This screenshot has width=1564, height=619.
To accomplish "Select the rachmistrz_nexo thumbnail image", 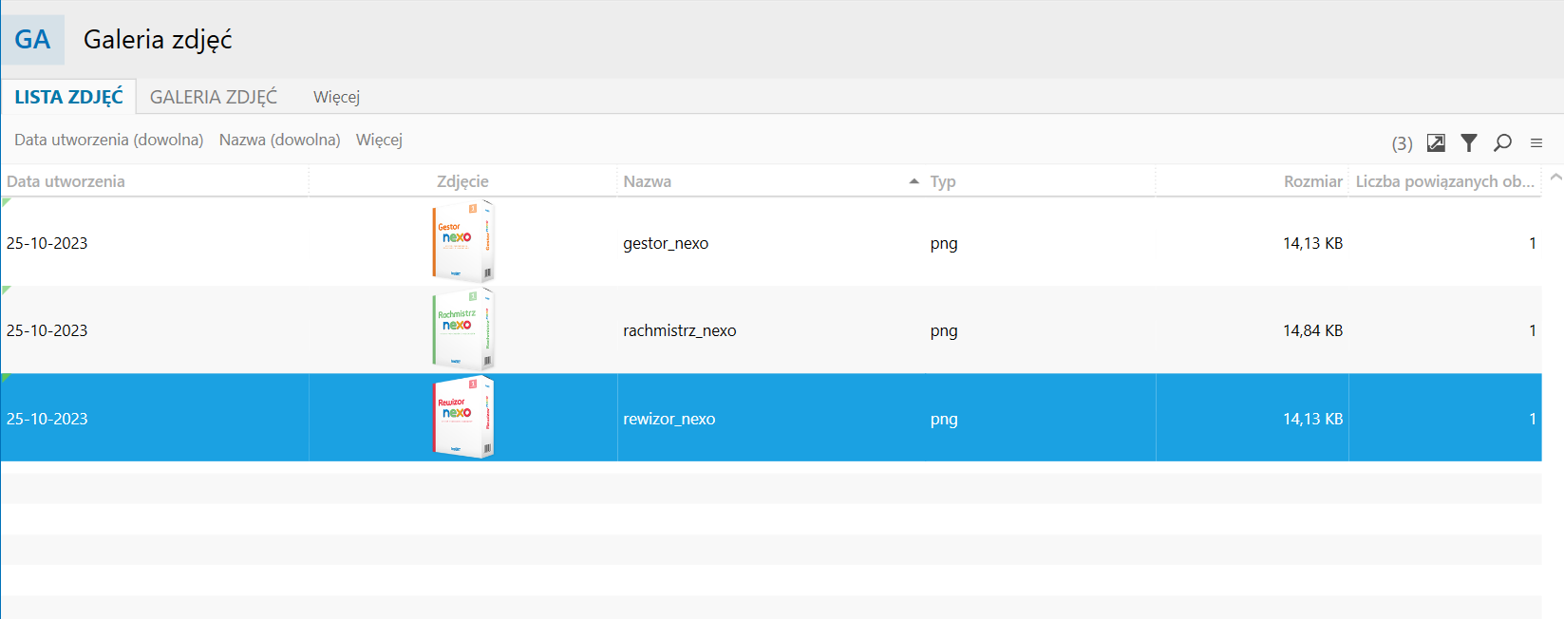I will (x=463, y=329).
